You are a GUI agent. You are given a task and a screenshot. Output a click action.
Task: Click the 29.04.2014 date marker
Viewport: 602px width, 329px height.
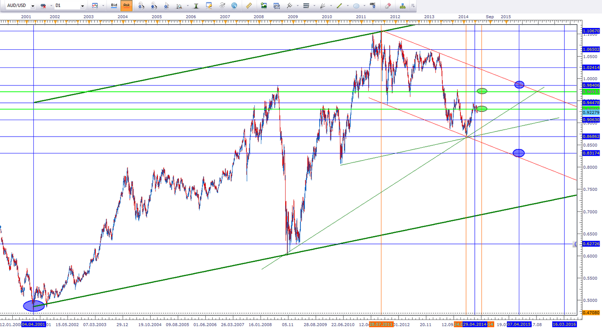(x=475, y=324)
